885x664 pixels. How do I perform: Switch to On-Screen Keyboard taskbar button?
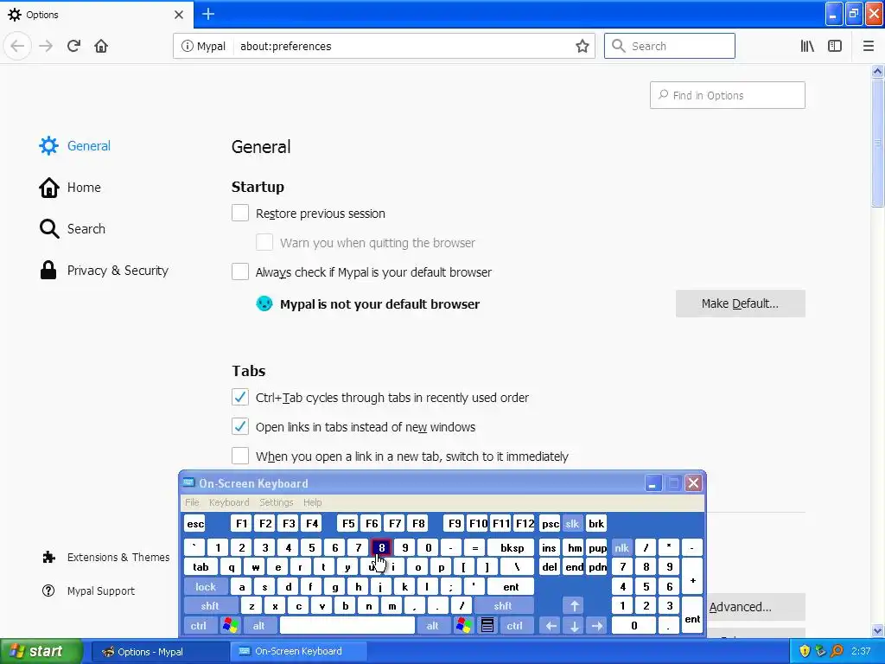click(x=297, y=652)
